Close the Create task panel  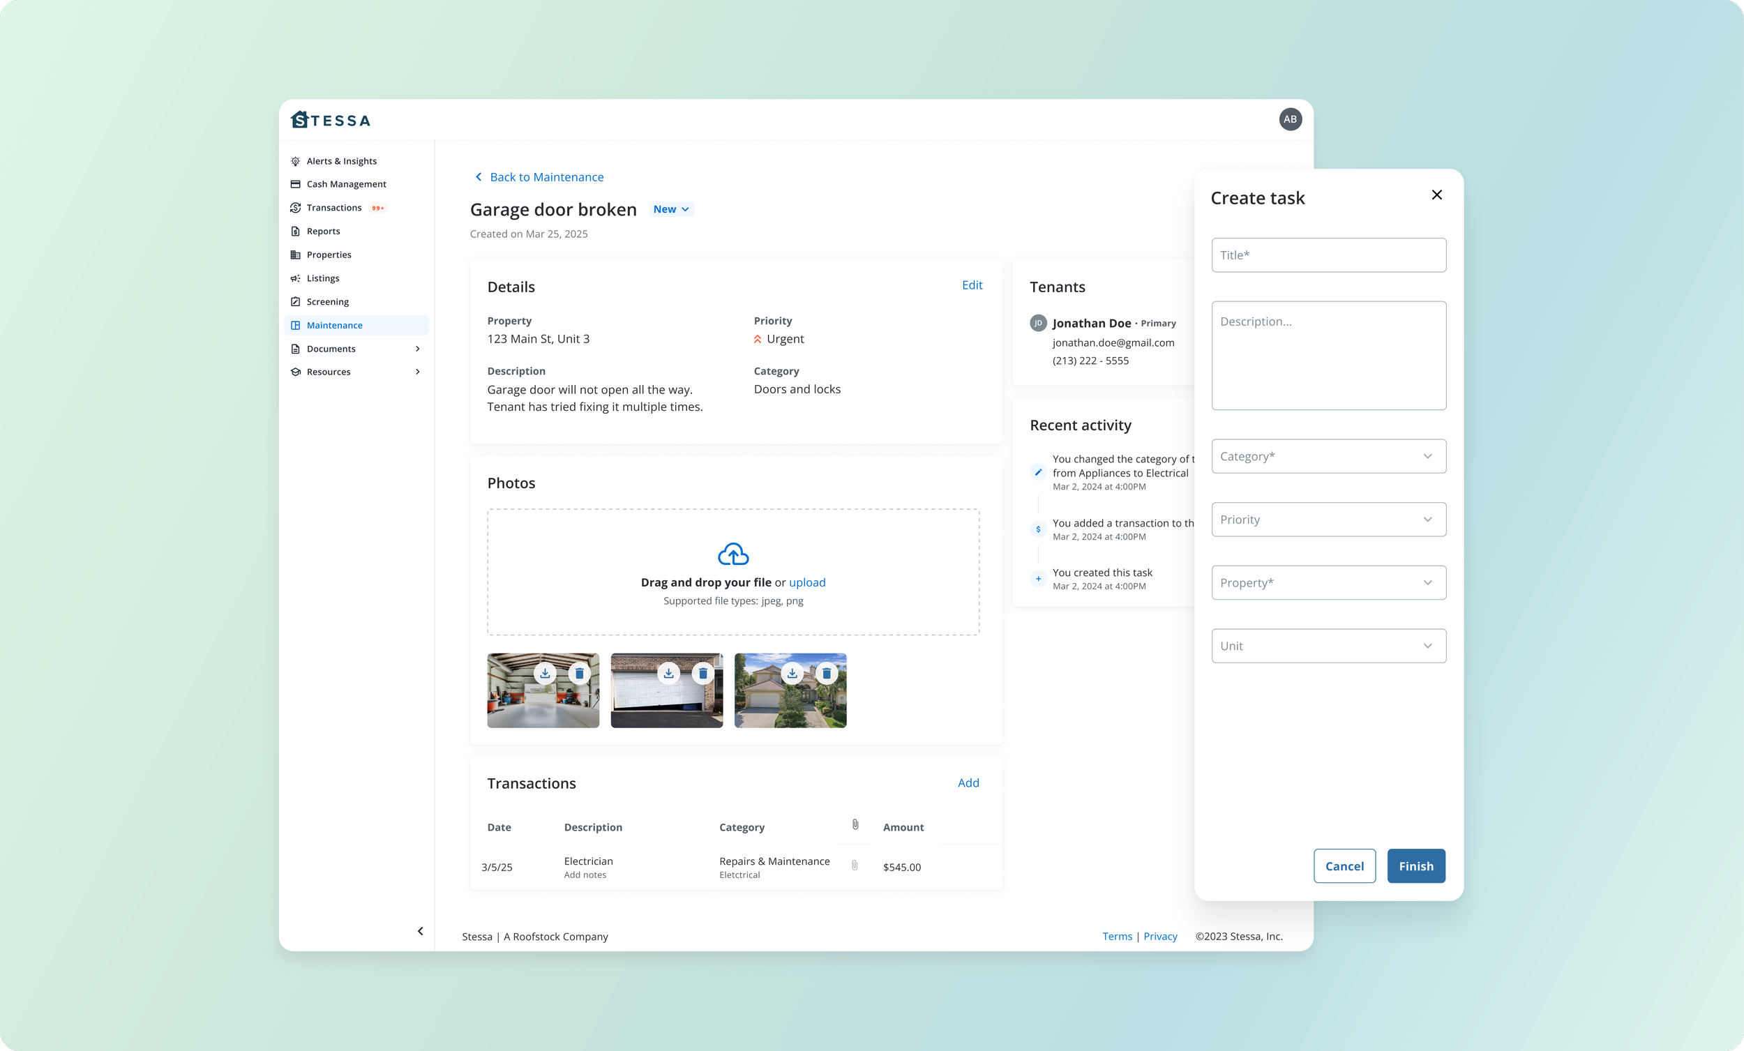1436,195
